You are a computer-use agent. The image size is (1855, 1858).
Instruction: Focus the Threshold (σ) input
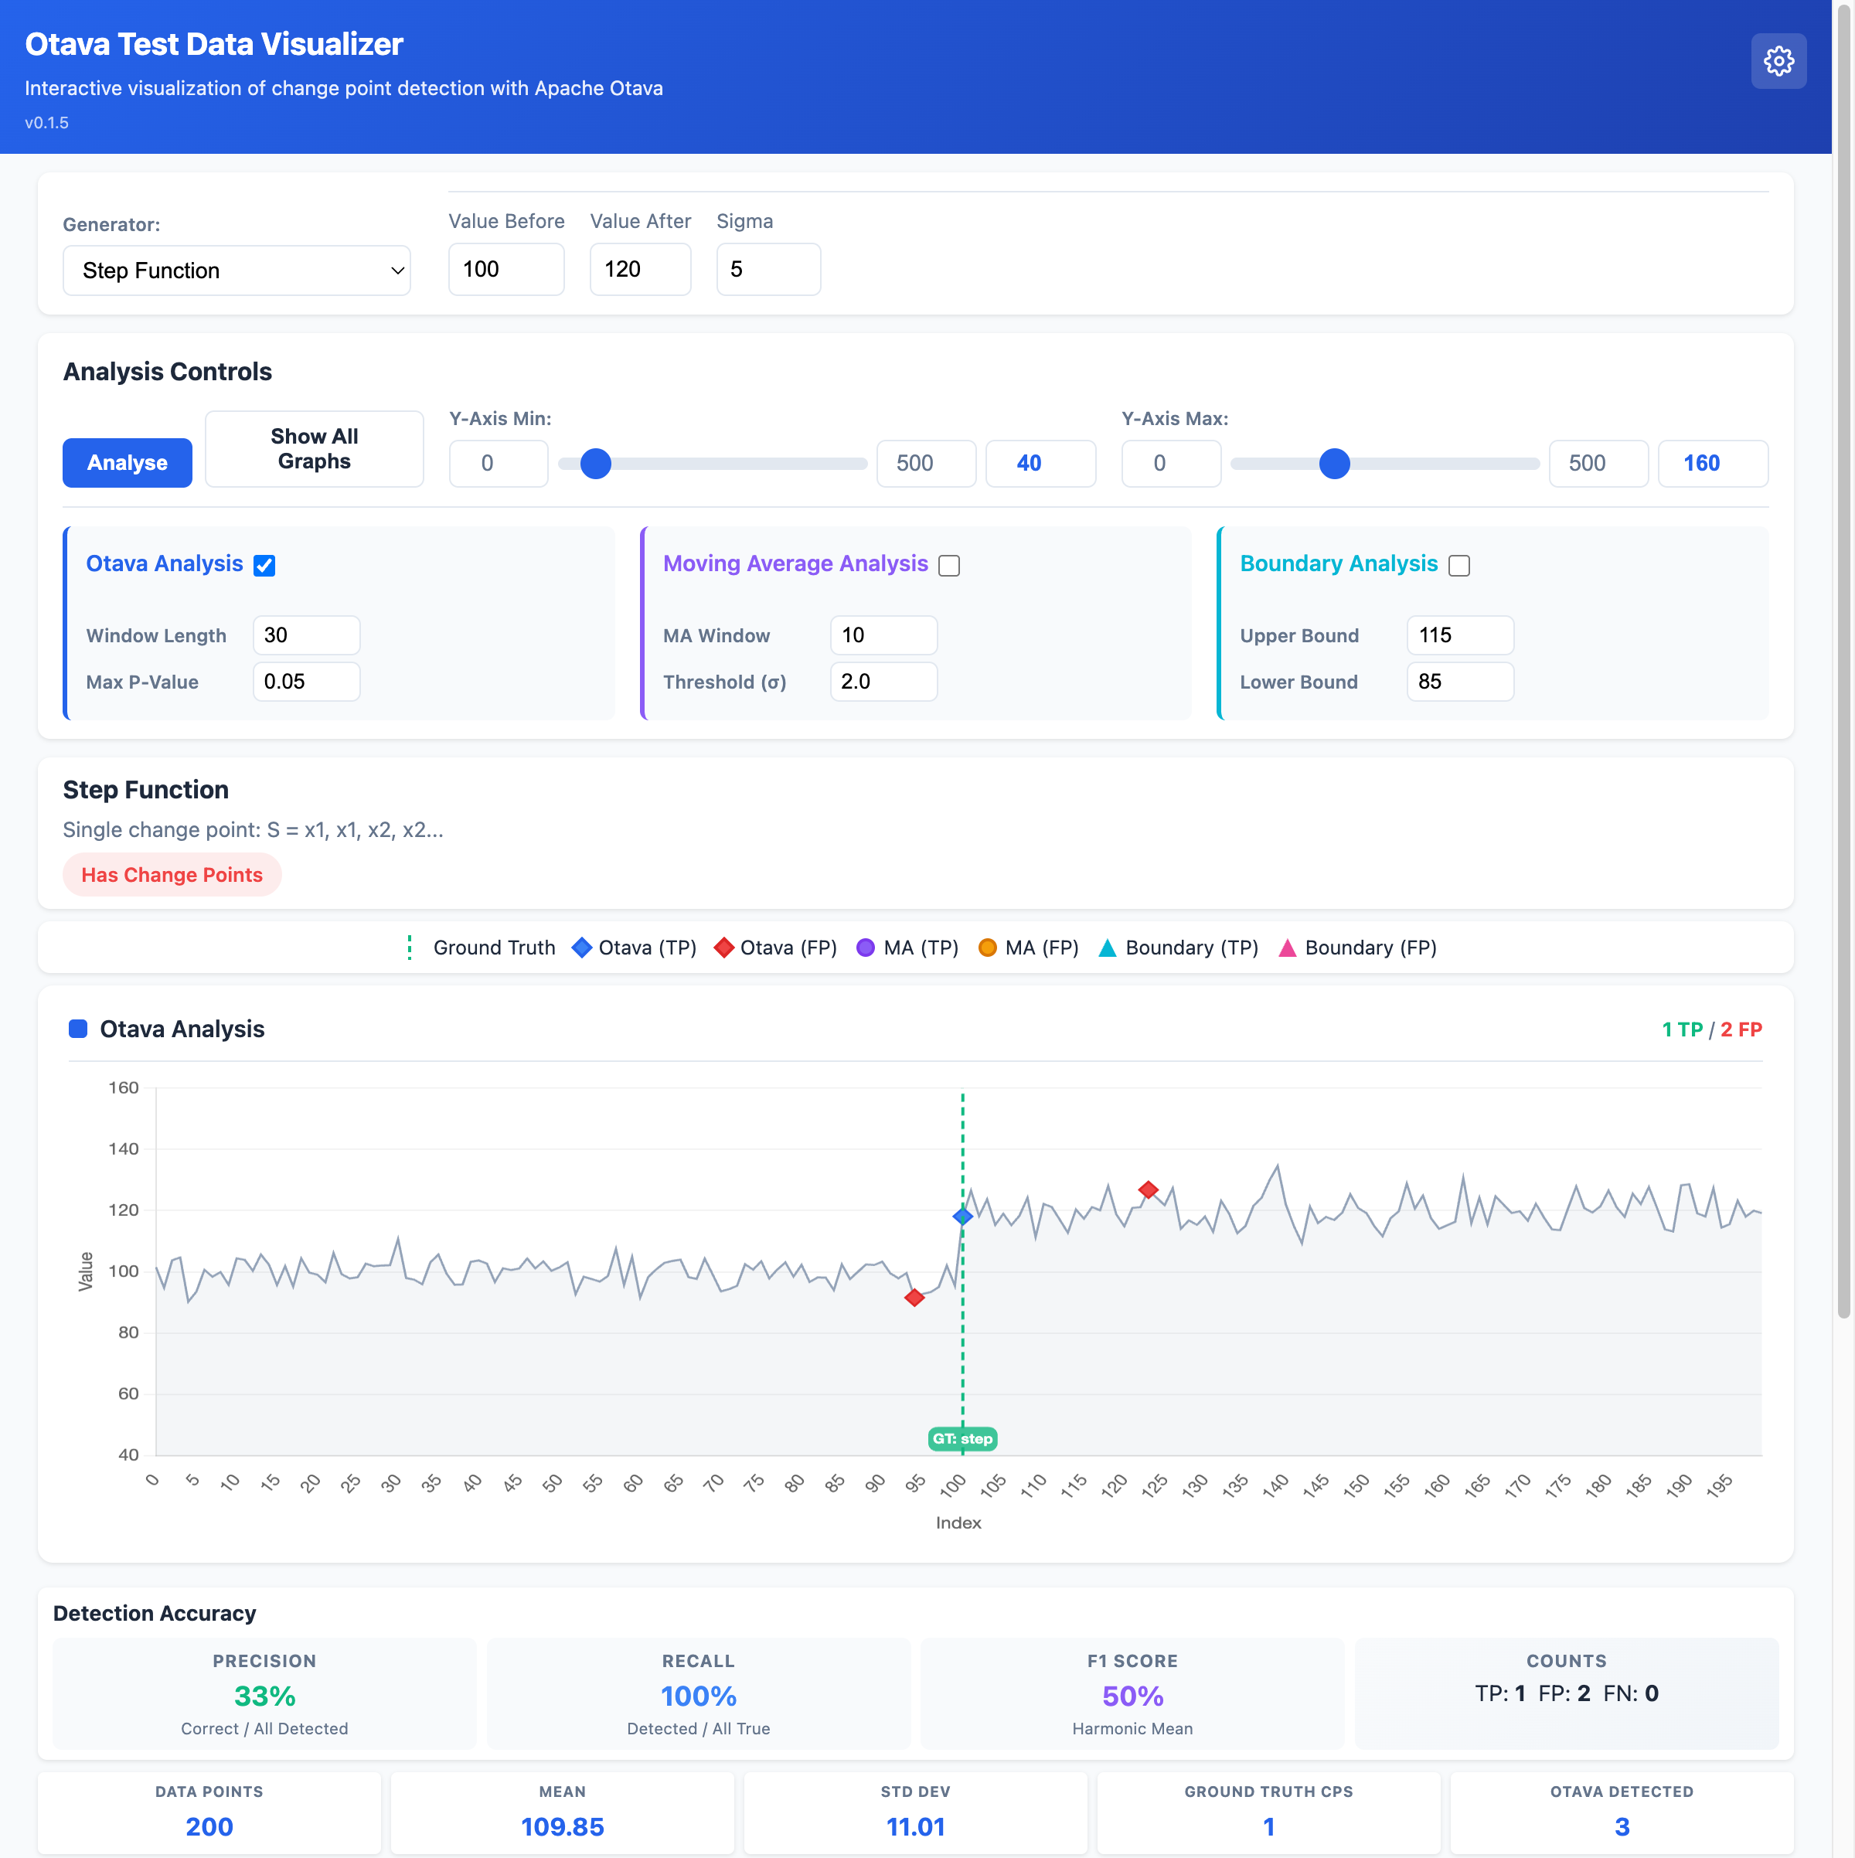click(x=883, y=682)
